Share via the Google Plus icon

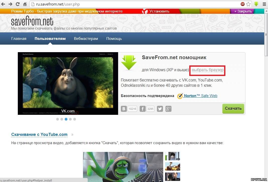click(168, 109)
